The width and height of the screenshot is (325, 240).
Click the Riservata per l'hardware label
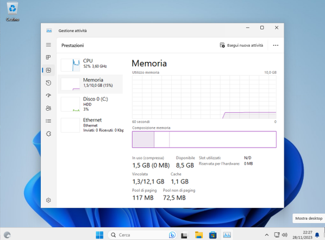219,163
